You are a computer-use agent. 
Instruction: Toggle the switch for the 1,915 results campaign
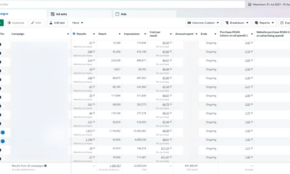pyautogui.click(x=2, y=133)
